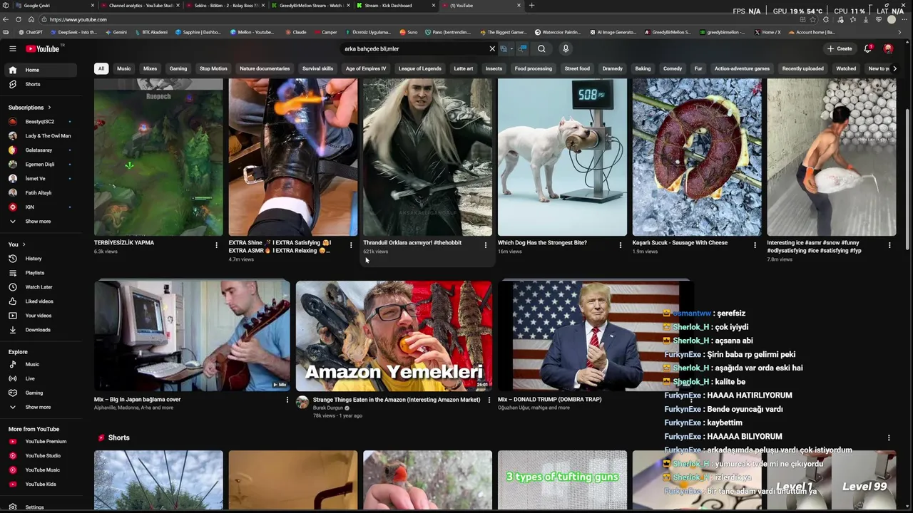The height and width of the screenshot is (513, 913).
Task: Click the magnifier search button
Action: 541,48
